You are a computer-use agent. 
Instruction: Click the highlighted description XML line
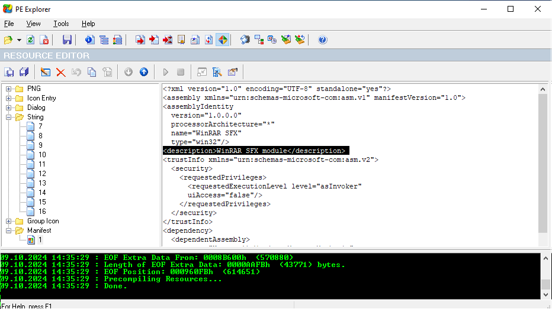pyautogui.click(x=256, y=151)
